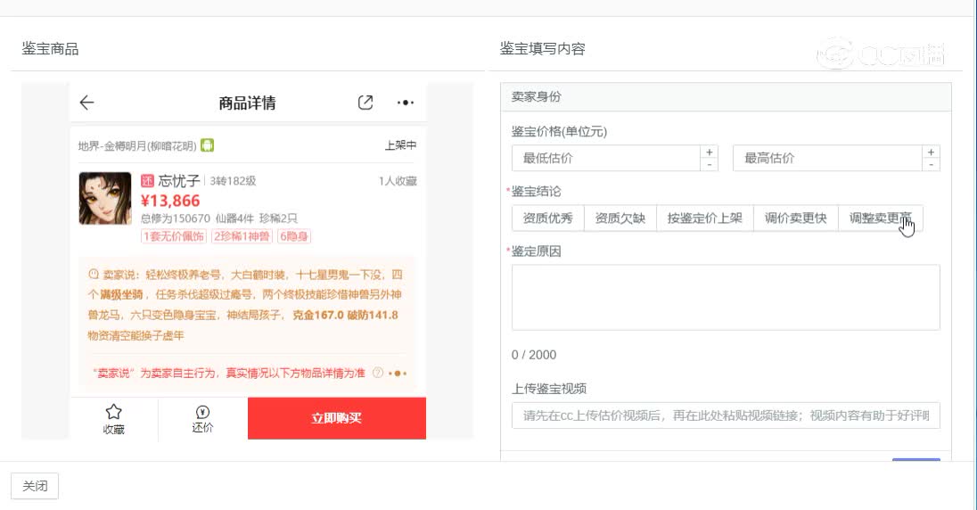Image resolution: width=977 pixels, height=510 pixels.
Task: Click the price ¥13,866
Action: pyautogui.click(x=170, y=201)
